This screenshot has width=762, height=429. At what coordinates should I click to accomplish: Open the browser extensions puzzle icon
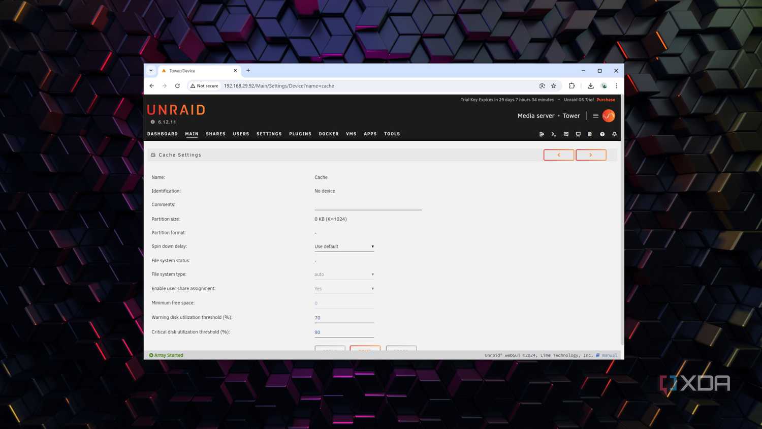[x=571, y=86]
